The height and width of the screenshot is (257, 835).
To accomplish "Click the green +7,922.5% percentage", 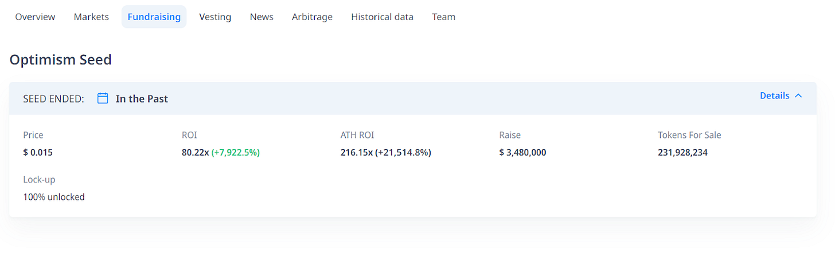I will point(236,152).
